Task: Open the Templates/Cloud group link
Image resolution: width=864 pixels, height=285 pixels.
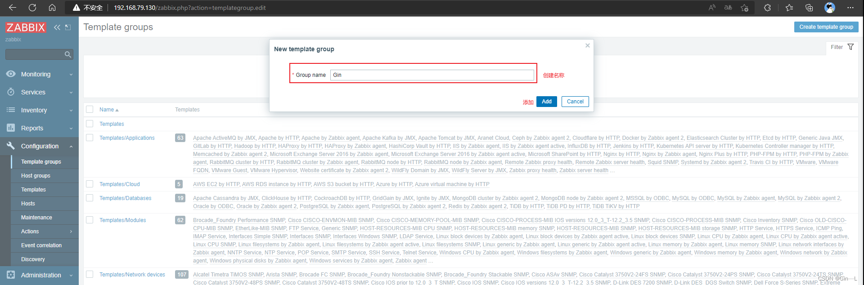Action: pos(120,184)
